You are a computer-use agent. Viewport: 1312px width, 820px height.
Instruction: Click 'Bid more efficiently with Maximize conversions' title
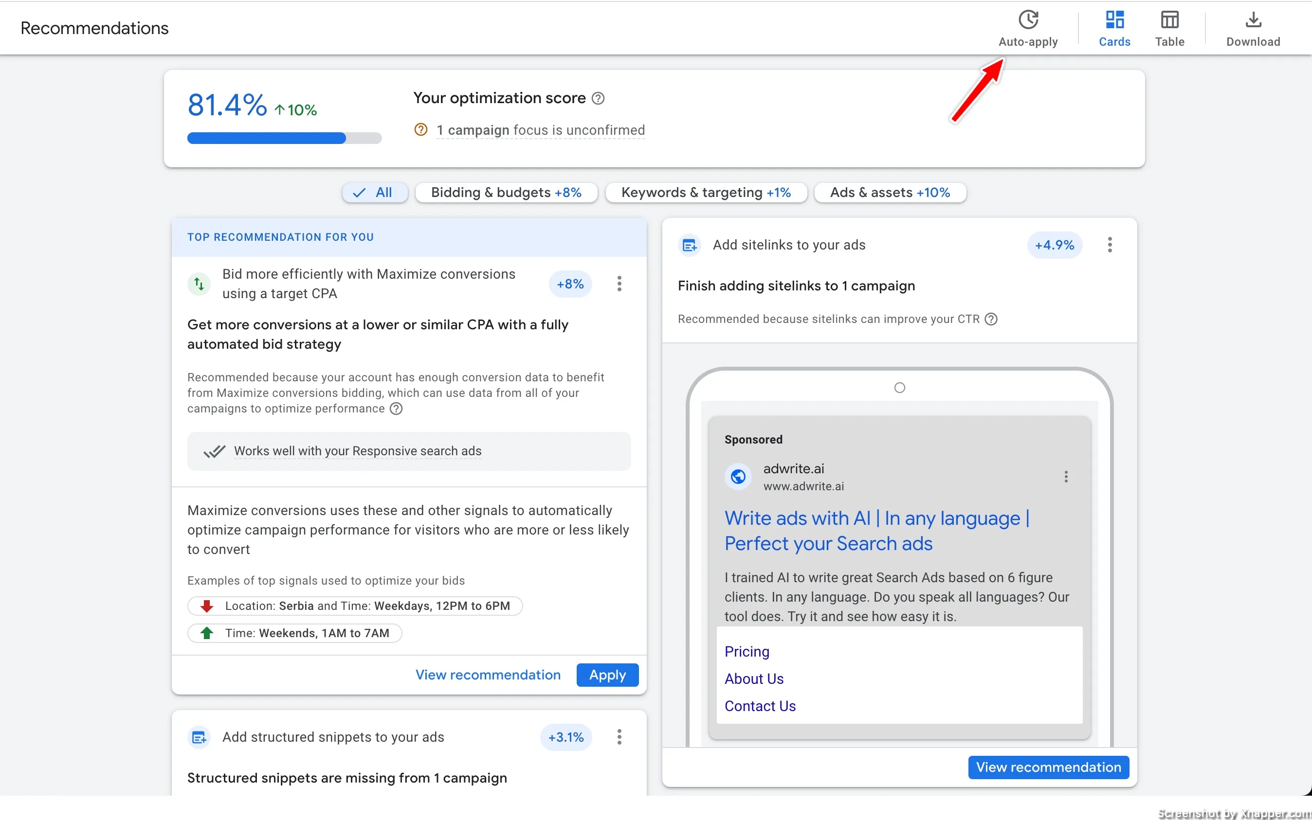[x=368, y=284]
